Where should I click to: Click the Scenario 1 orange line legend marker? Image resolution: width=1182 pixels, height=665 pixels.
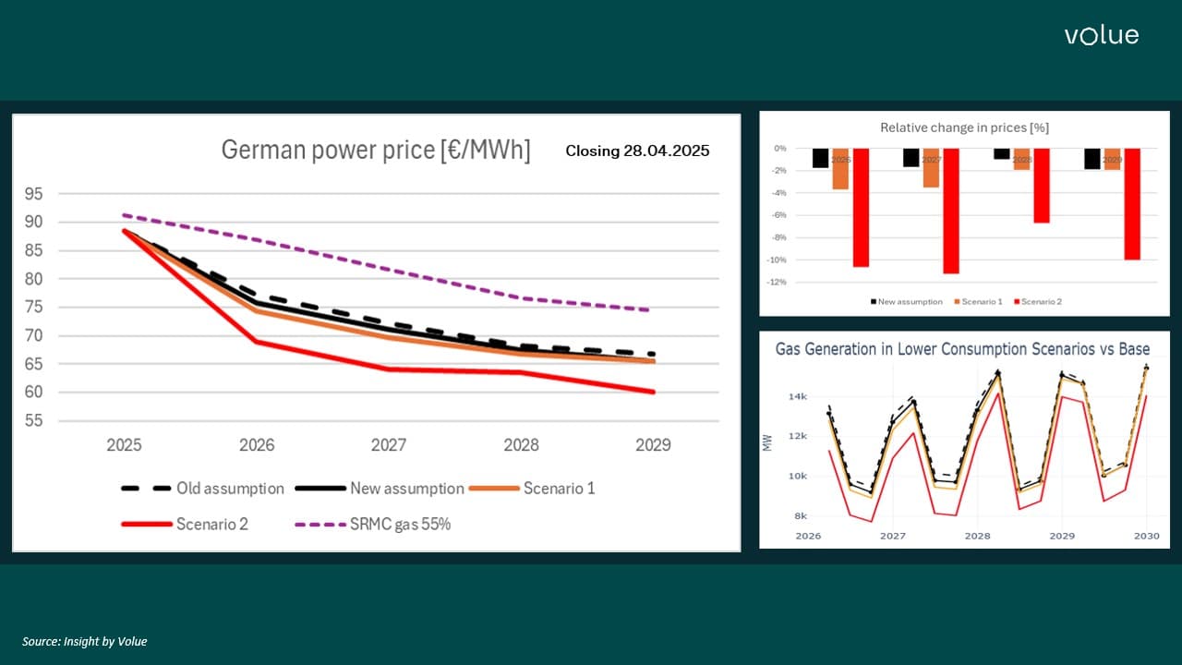[x=493, y=489]
